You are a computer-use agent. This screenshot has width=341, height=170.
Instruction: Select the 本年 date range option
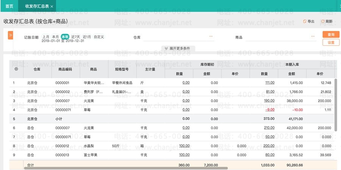pos(65,37)
